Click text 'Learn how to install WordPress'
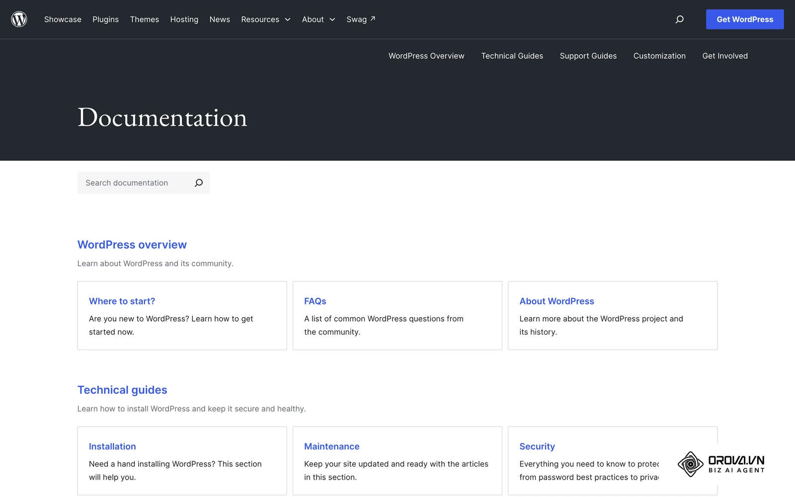The width and height of the screenshot is (795, 497). (134, 409)
